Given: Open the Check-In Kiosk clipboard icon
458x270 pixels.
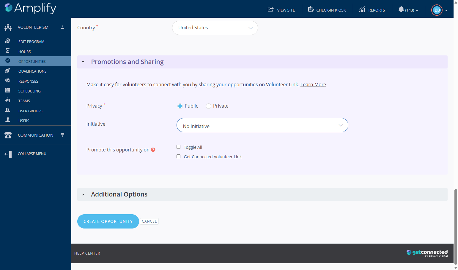Looking at the screenshot, I should 311,9.
